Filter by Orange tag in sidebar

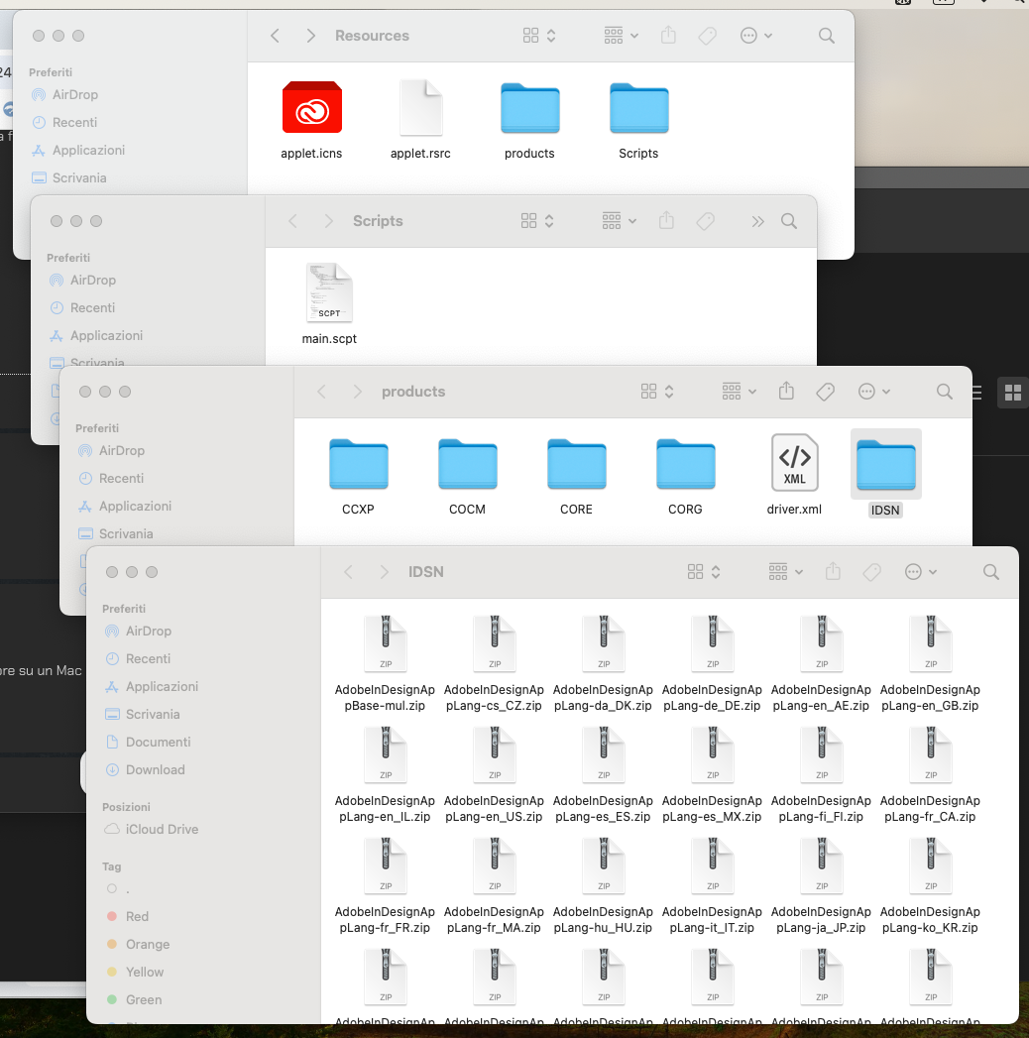[139, 945]
